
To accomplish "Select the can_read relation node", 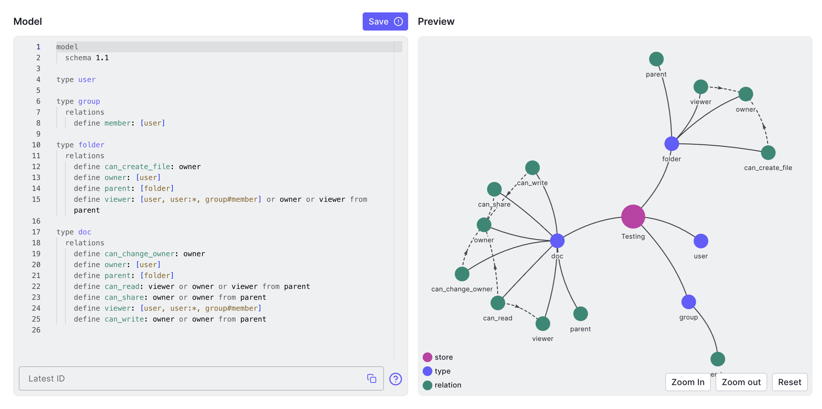I will [498, 303].
